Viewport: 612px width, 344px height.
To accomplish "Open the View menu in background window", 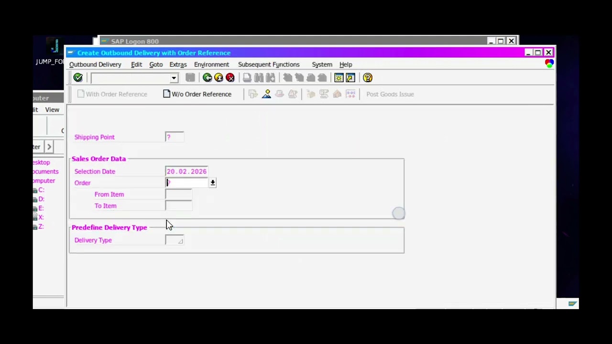I will coord(52,110).
